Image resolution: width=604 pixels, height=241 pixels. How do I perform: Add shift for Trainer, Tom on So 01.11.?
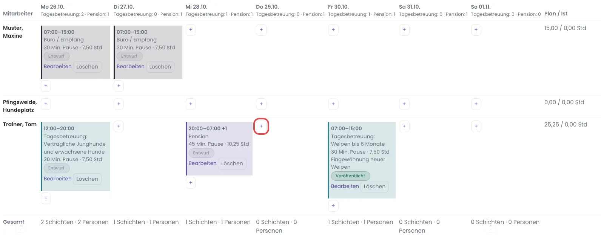[476, 126]
